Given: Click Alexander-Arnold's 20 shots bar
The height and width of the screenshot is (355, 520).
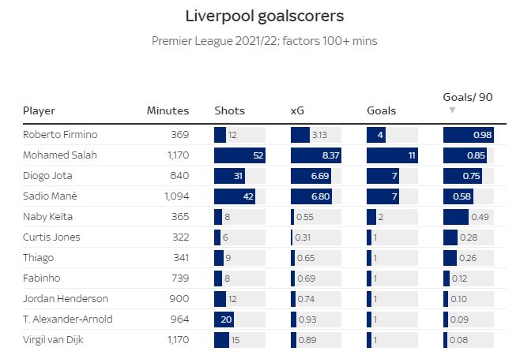Looking at the screenshot, I should (x=224, y=319).
